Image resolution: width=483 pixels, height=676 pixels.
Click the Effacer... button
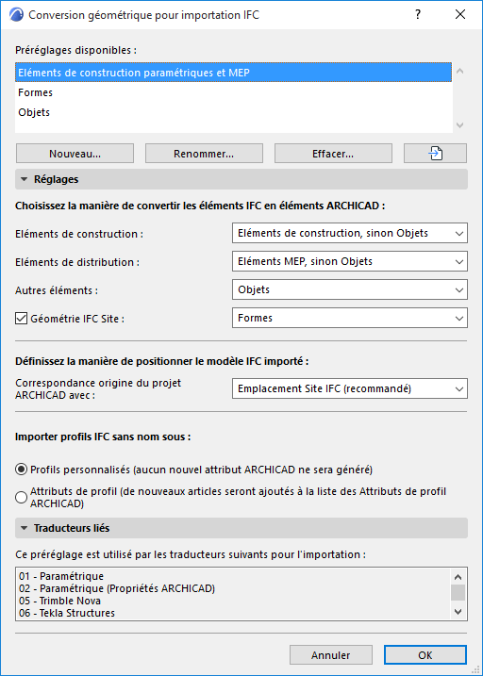tap(333, 154)
